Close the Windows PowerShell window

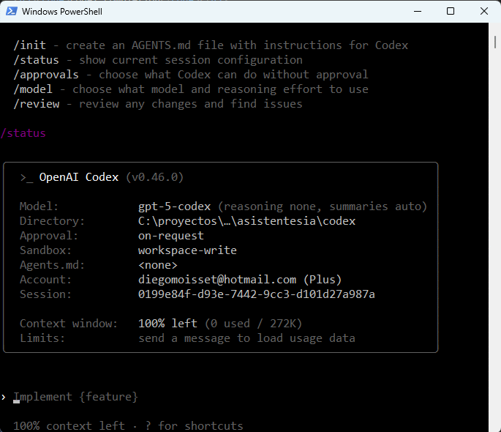(484, 12)
